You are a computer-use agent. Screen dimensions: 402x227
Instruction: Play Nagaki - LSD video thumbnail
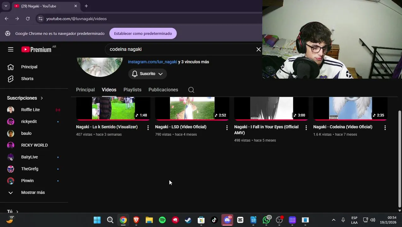coord(192,109)
